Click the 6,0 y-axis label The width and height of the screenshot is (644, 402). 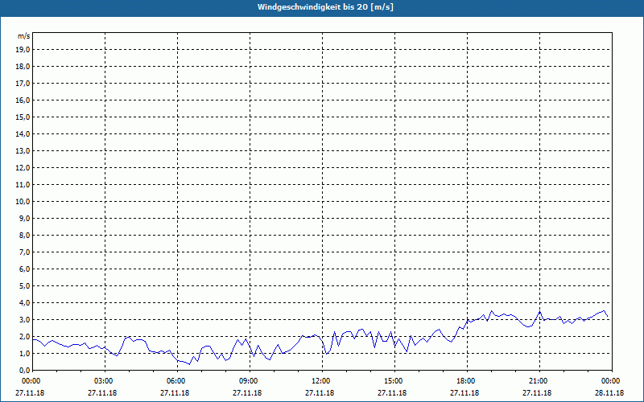[x=25, y=269]
